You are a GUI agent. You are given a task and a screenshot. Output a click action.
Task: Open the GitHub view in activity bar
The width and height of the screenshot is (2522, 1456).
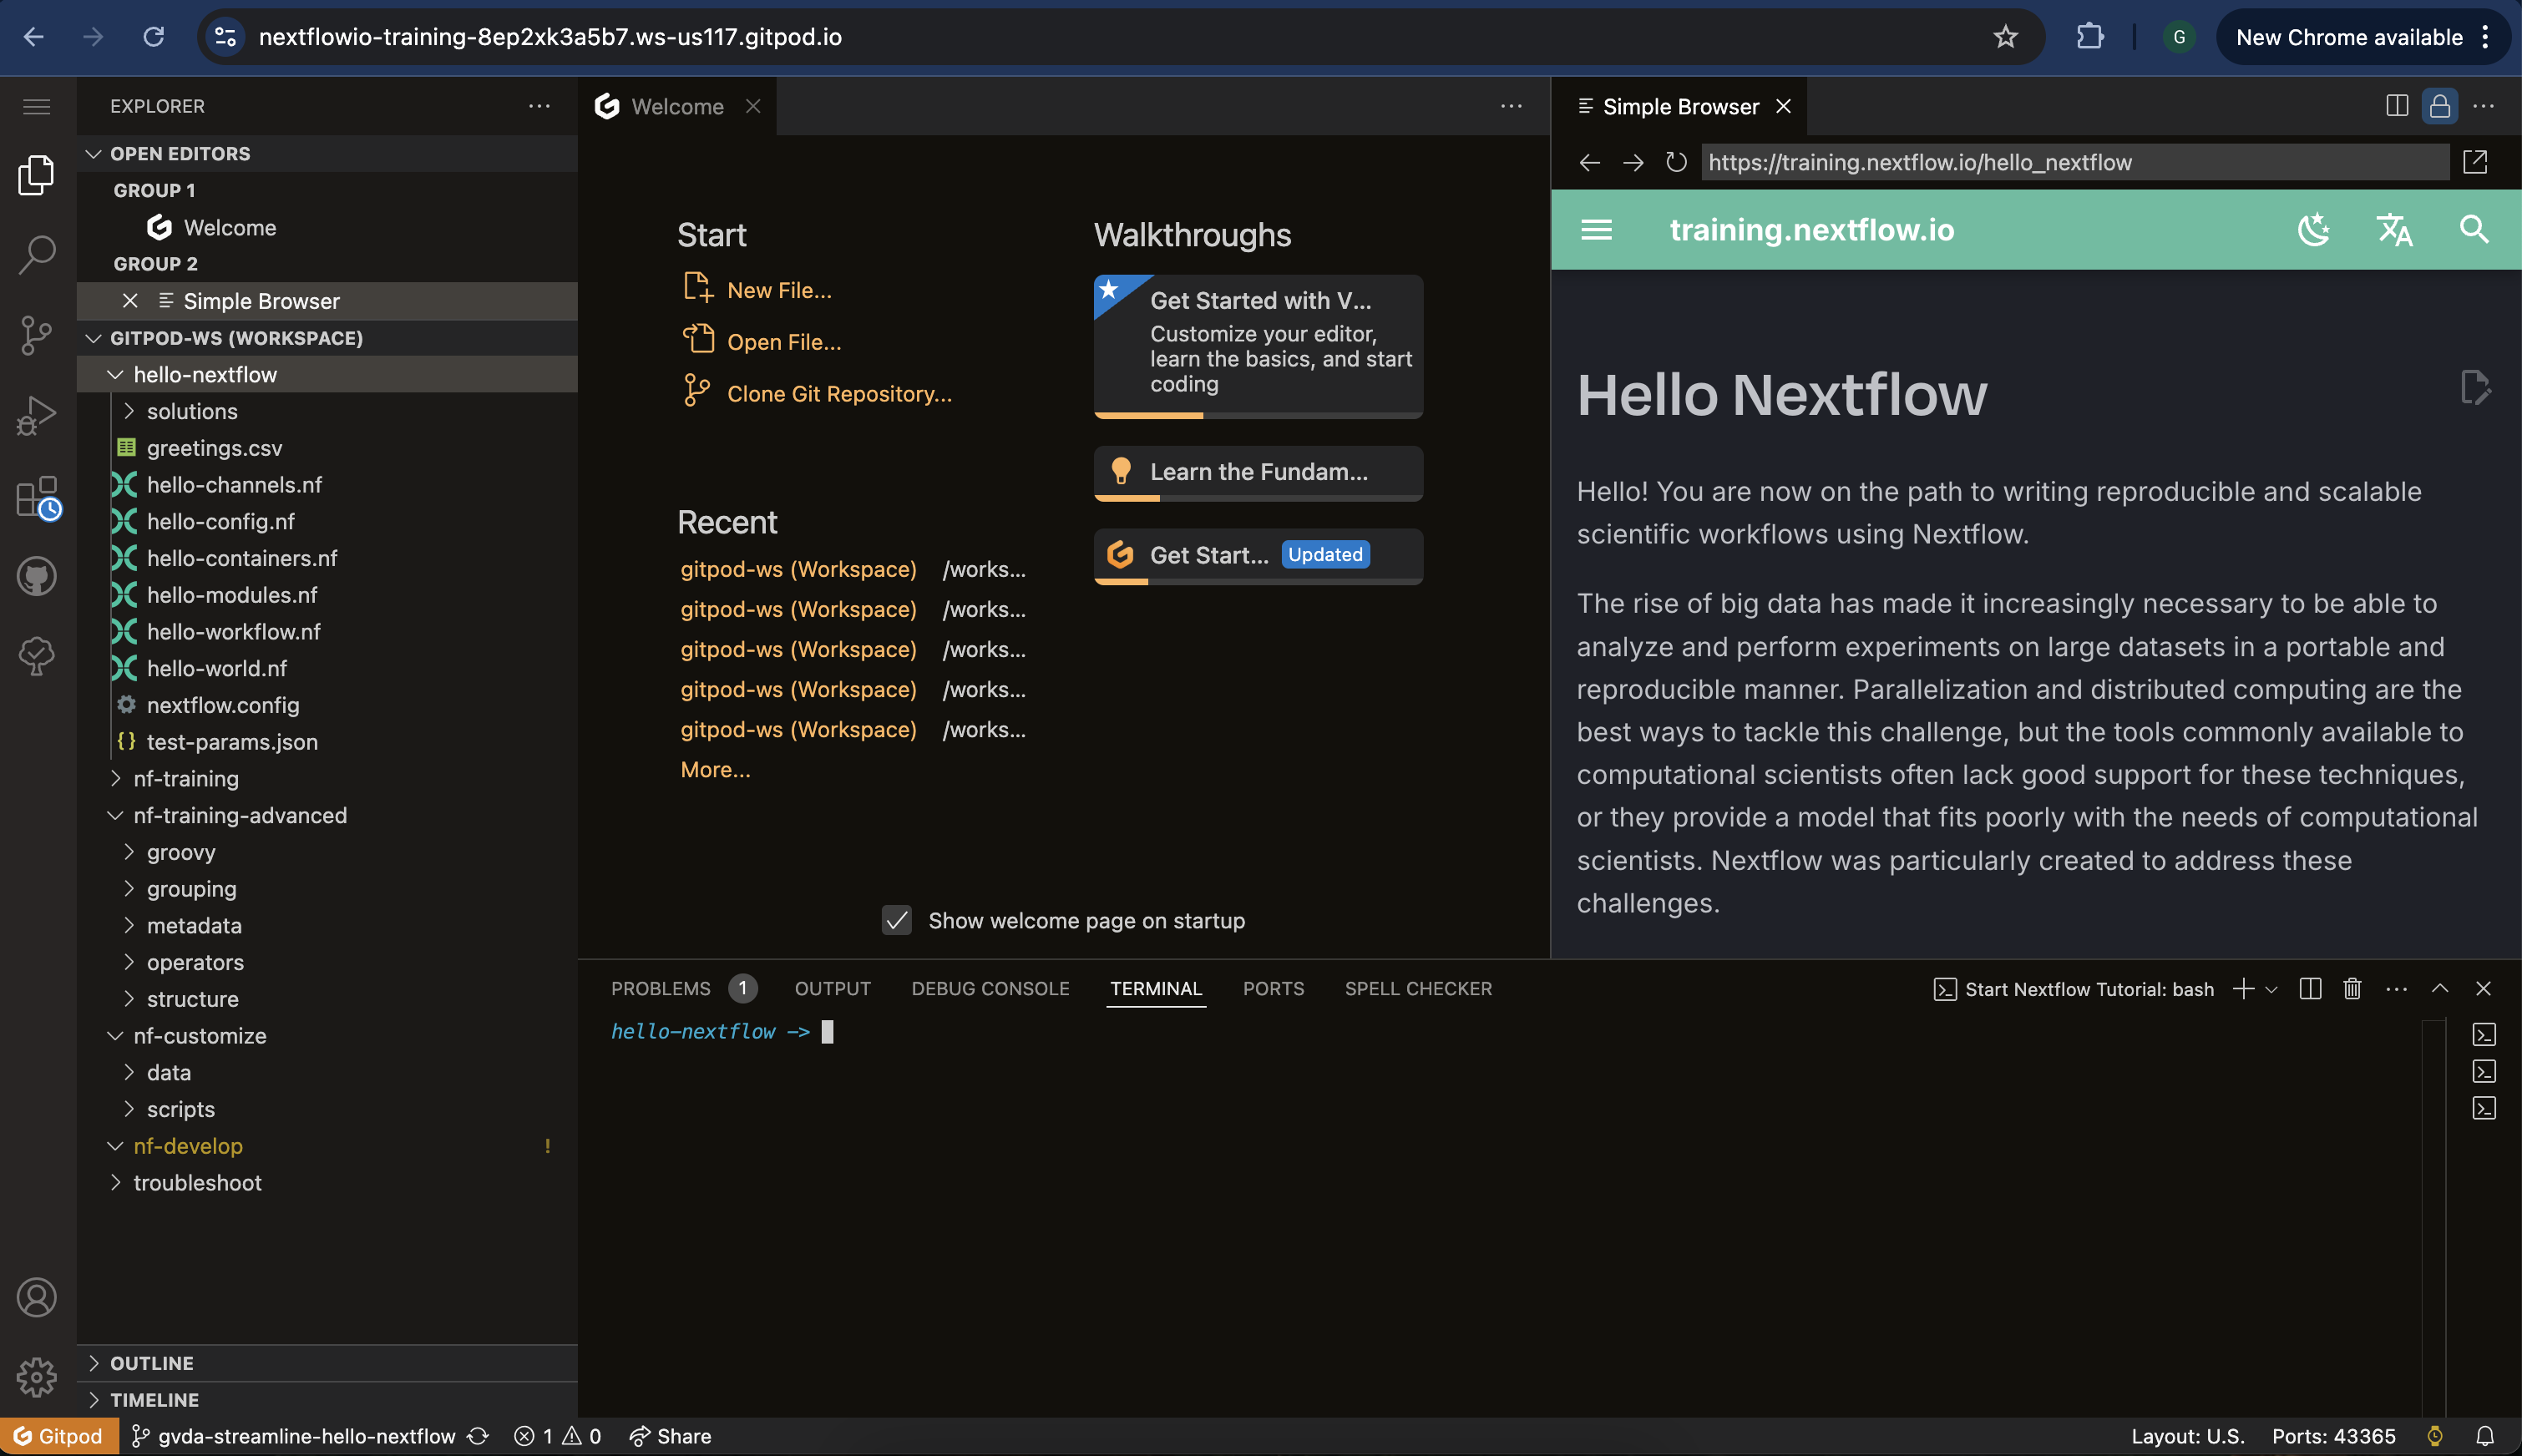37,576
